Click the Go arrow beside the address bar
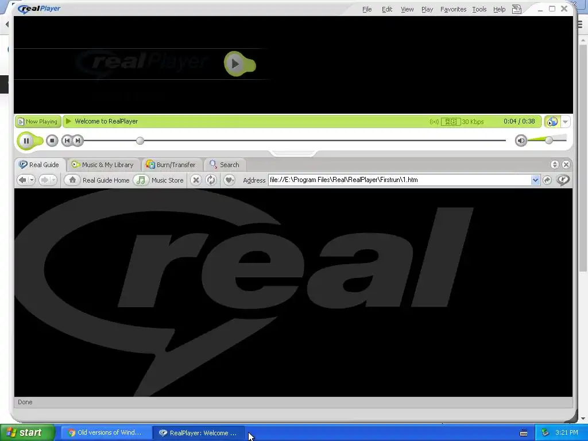Image resolution: width=588 pixels, height=441 pixels. 547,180
